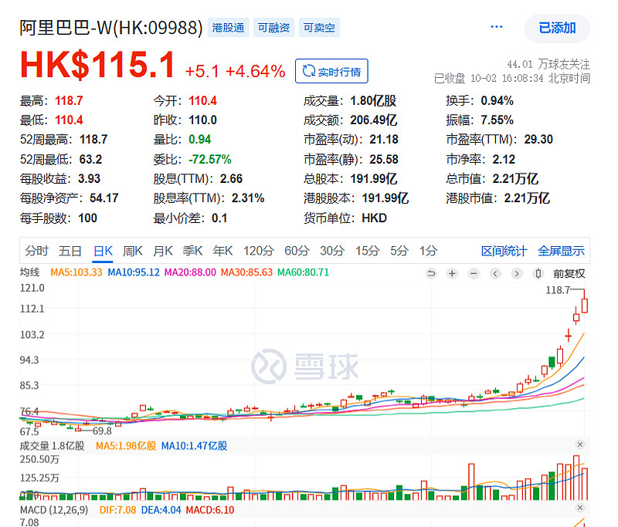Screen dimensions: 618x527
Task: Open the 前复权 adjustment dropdown
Action: pos(569,273)
